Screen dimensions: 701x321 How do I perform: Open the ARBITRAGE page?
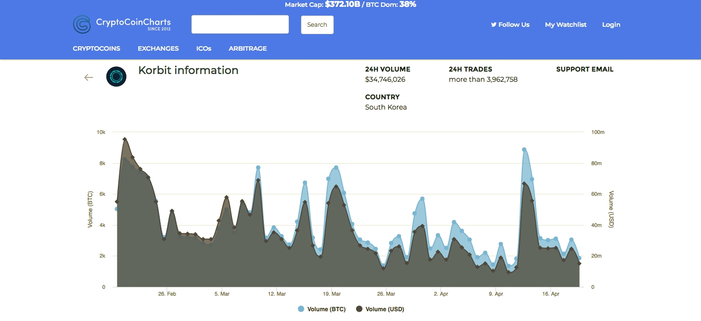tap(248, 48)
